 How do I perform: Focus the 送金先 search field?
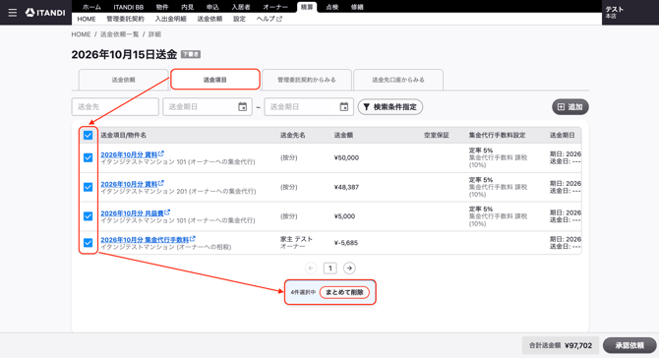pyautogui.click(x=115, y=107)
